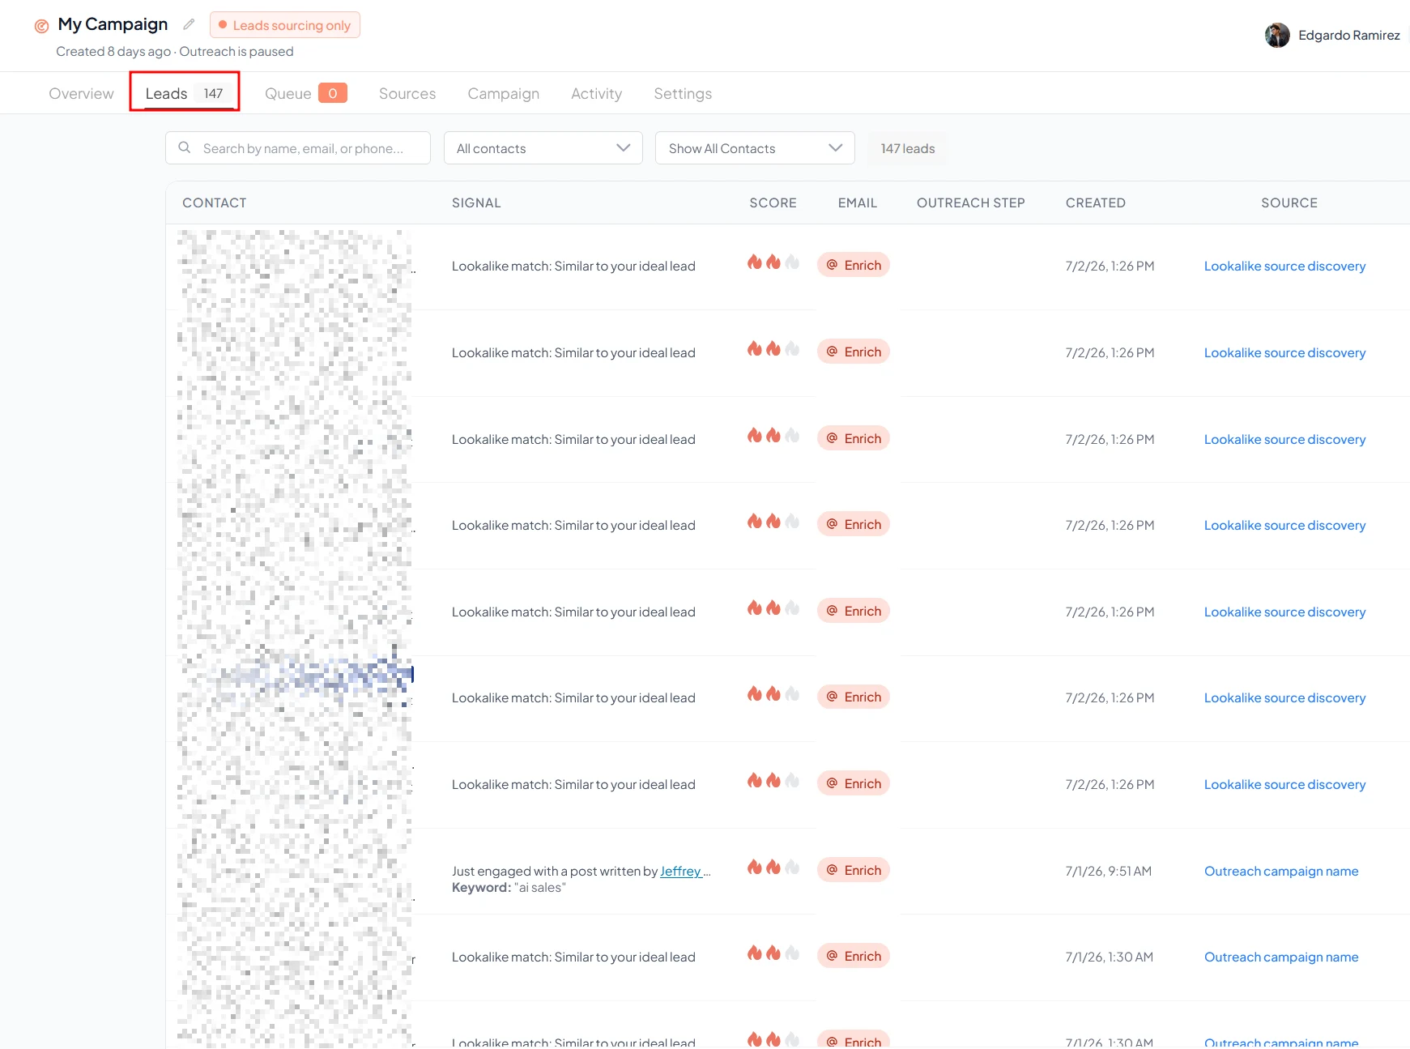This screenshot has width=1410, height=1049.
Task: Click the flame score icons in first row
Action: 773,262
